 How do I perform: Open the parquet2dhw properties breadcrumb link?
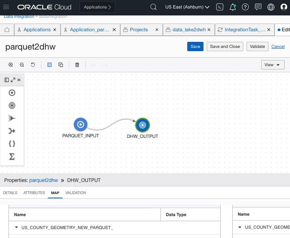[x=43, y=180]
